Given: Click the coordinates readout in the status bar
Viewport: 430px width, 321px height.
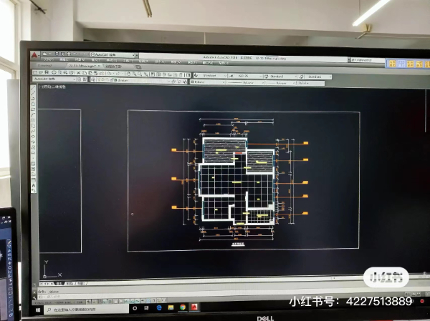Looking at the screenshot, I should [59, 302].
